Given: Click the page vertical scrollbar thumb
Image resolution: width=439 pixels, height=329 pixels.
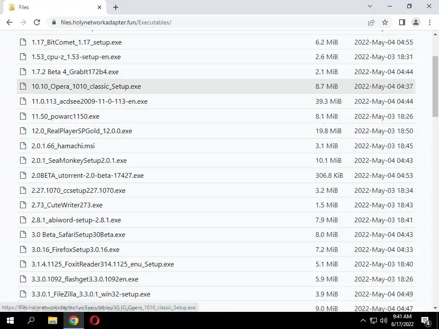Looking at the screenshot, I should point(436,86).
